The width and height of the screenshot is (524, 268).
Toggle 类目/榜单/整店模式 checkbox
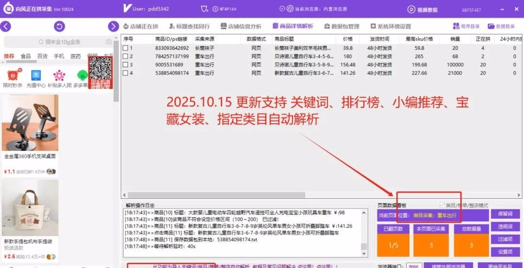tap(442, 205)
